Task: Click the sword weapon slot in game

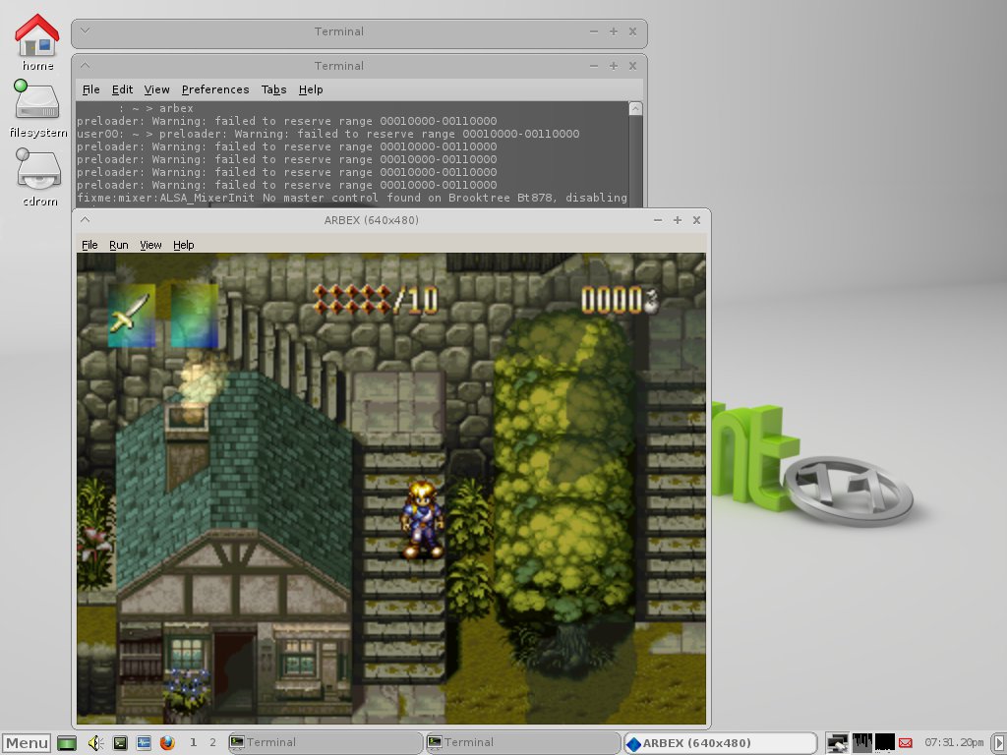Action: point(132,315)
